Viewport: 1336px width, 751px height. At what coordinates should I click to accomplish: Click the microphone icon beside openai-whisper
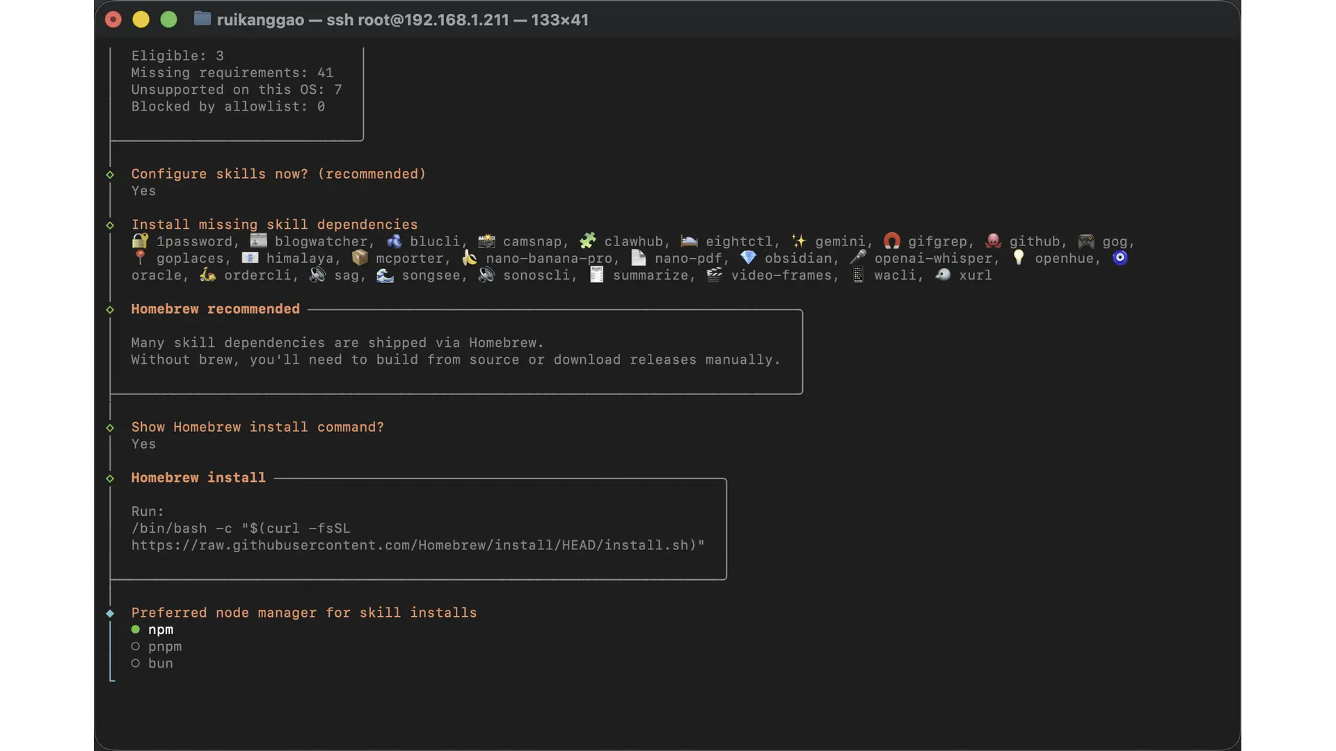pos(858,258)
